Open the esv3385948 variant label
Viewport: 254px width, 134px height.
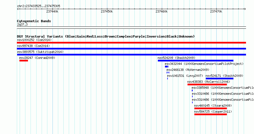pyautogui.click(x=223, y=88)
